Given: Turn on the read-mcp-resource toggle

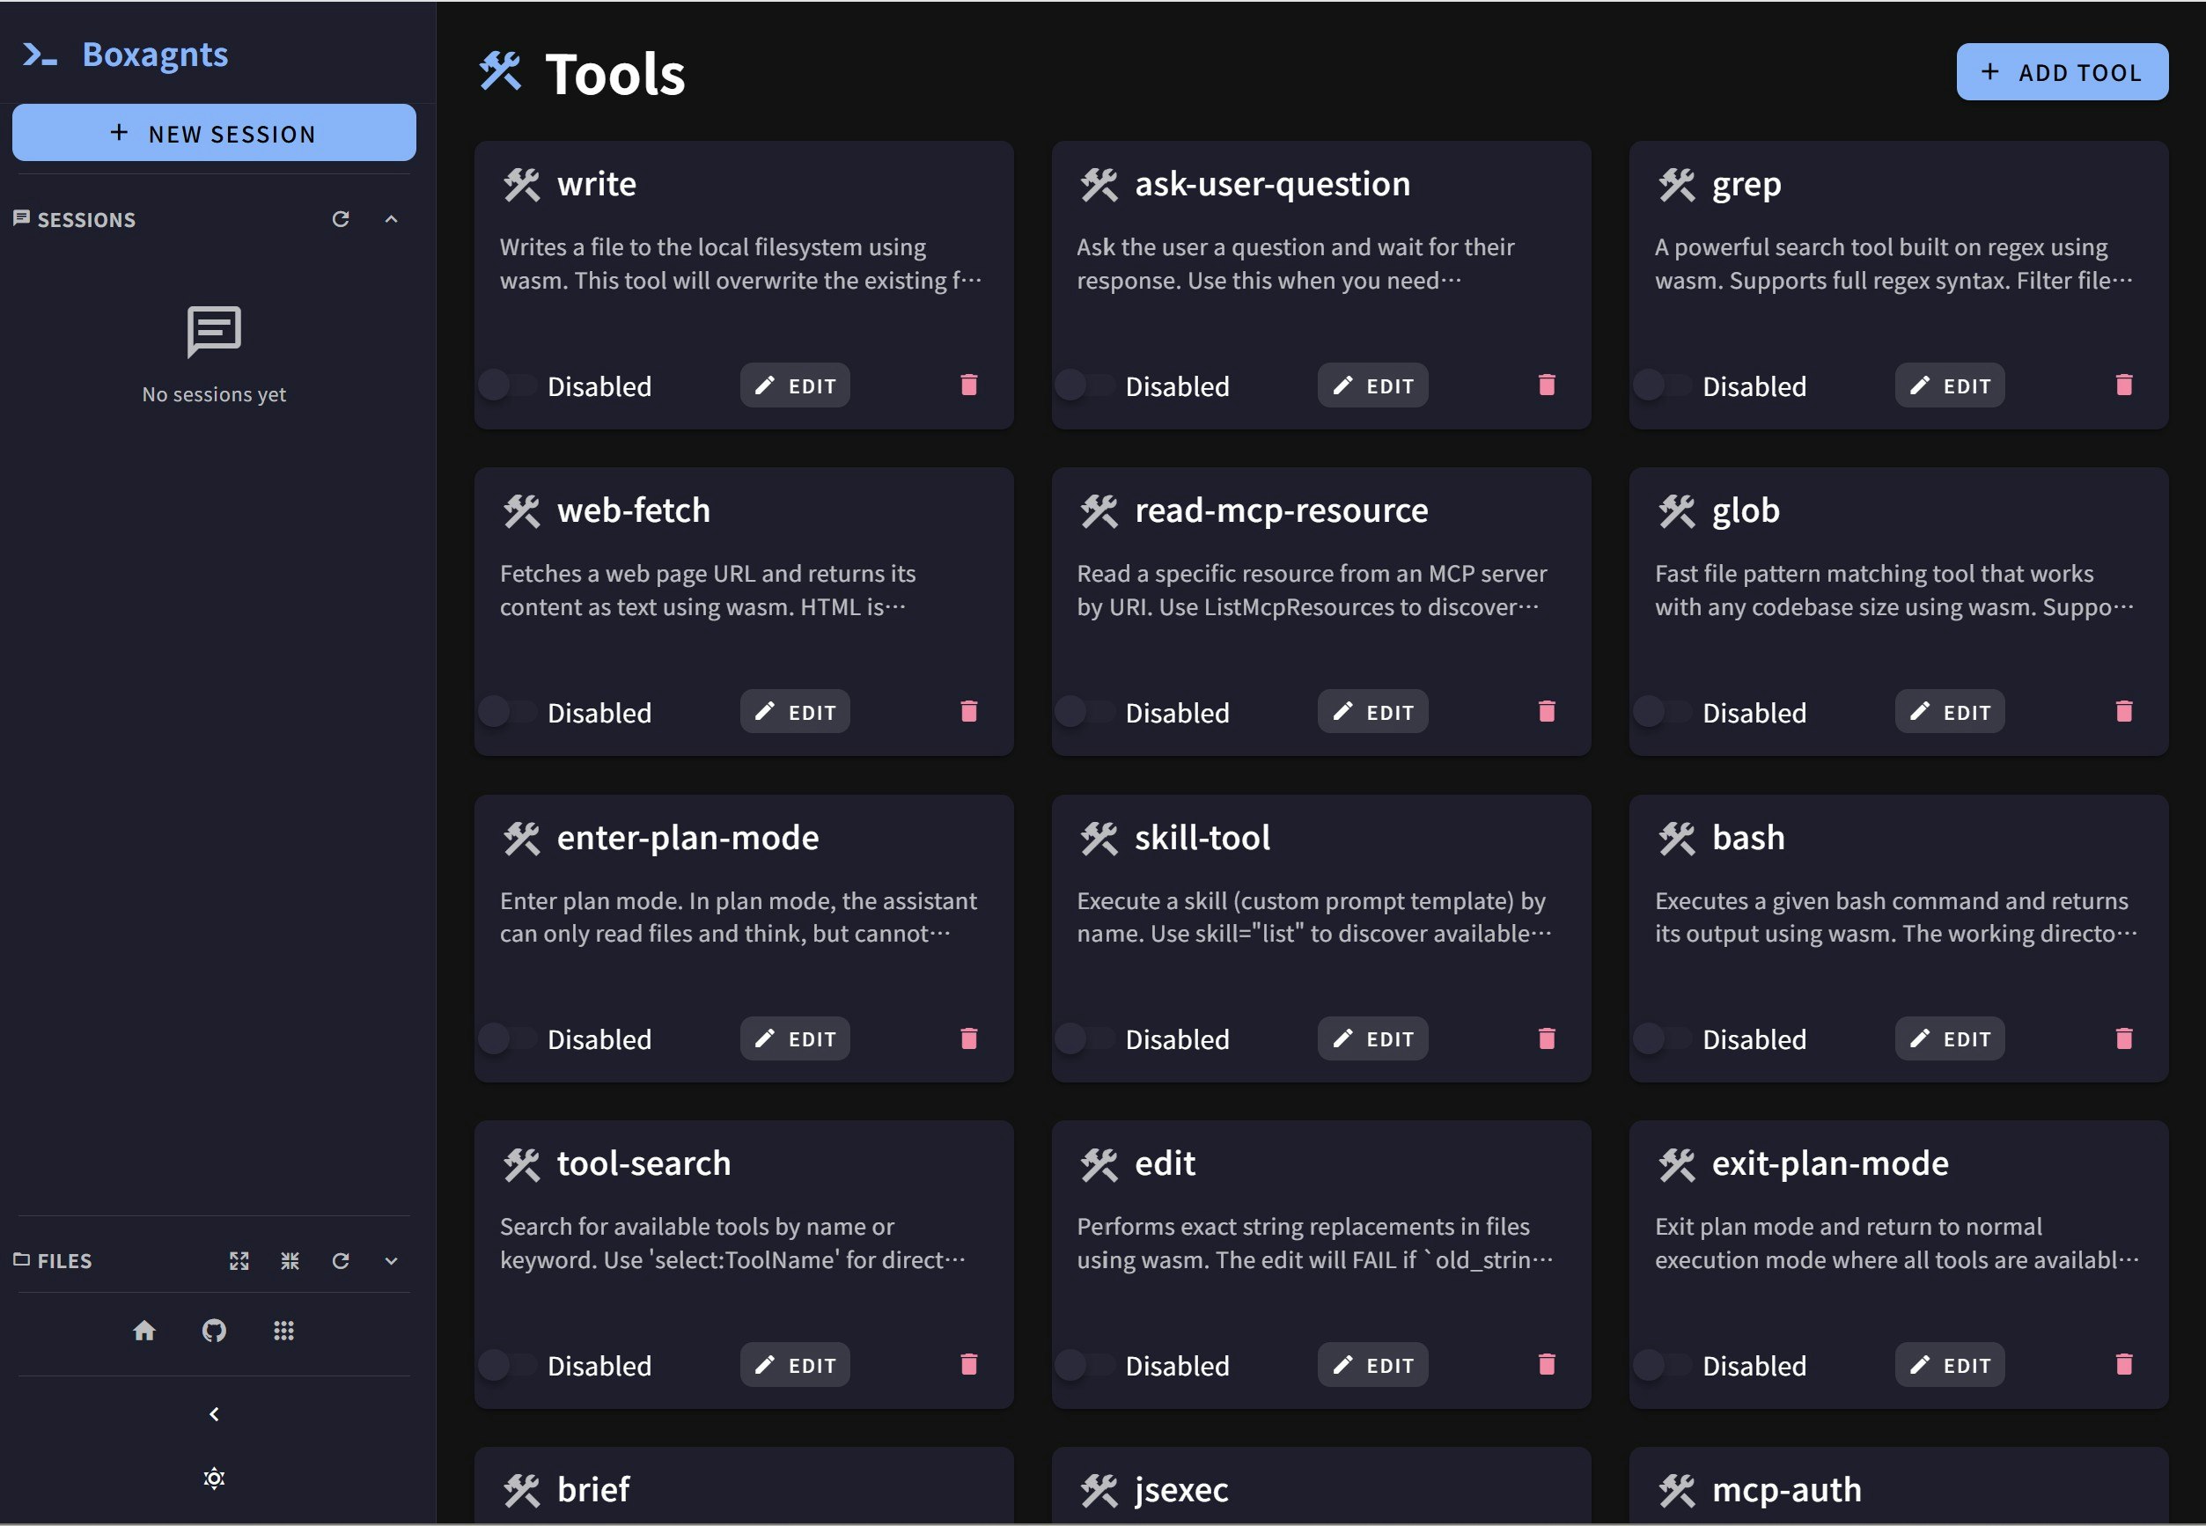Looking at the screenshot, I should tap(1085, 711).
